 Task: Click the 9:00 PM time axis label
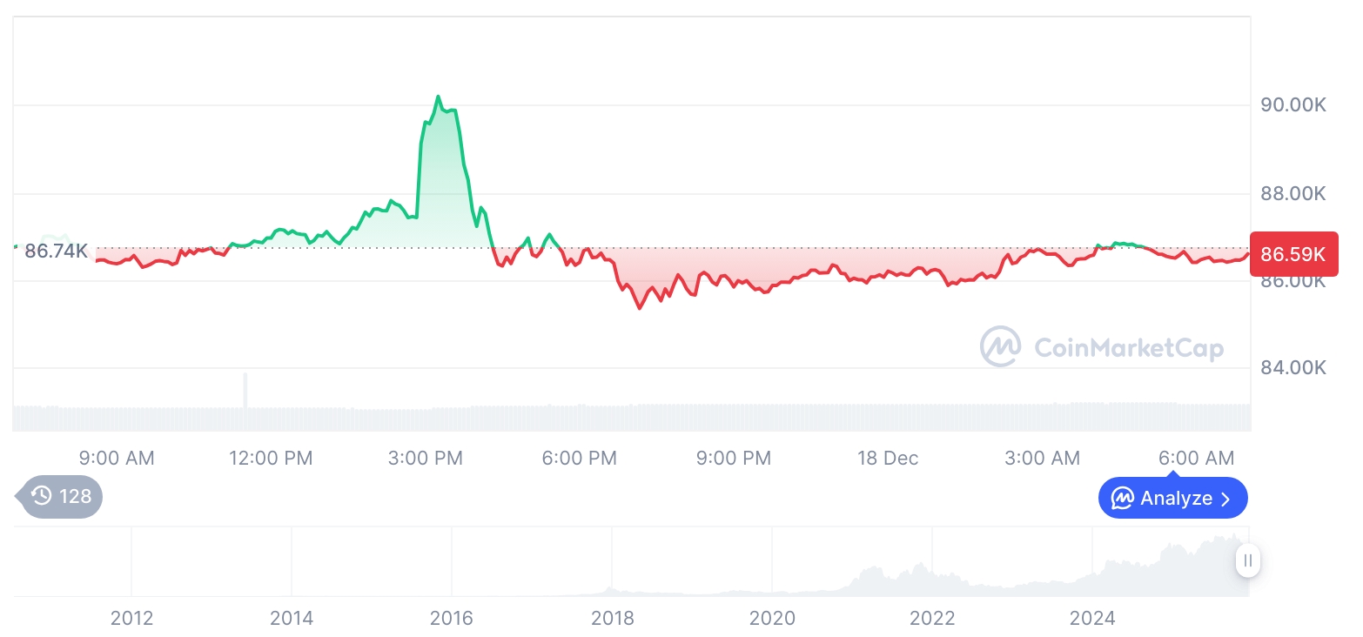click(734, 458)
